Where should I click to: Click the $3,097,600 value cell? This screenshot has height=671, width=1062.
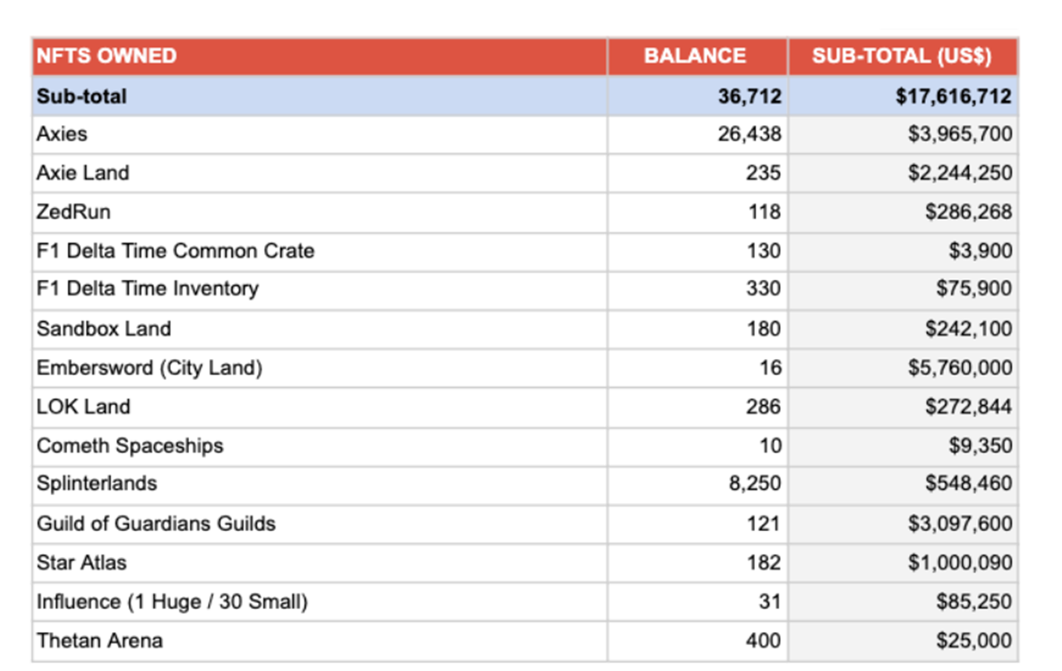(x=903, y=523)
